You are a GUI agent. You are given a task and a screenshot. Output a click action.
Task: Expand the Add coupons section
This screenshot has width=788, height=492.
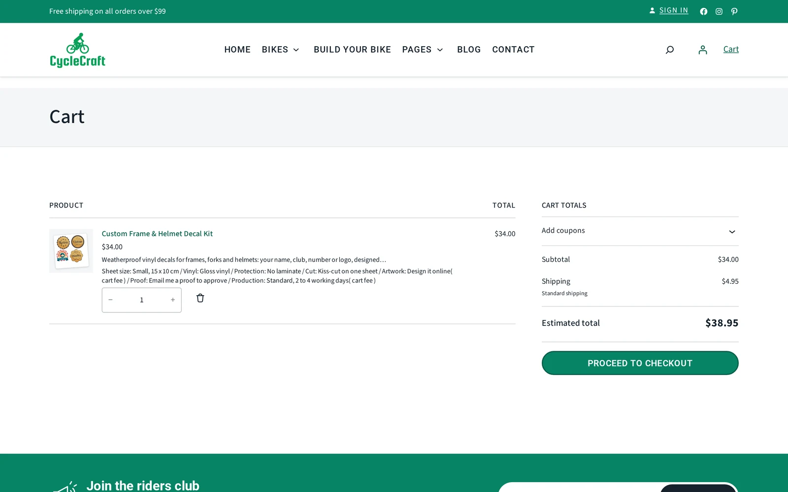640,231
